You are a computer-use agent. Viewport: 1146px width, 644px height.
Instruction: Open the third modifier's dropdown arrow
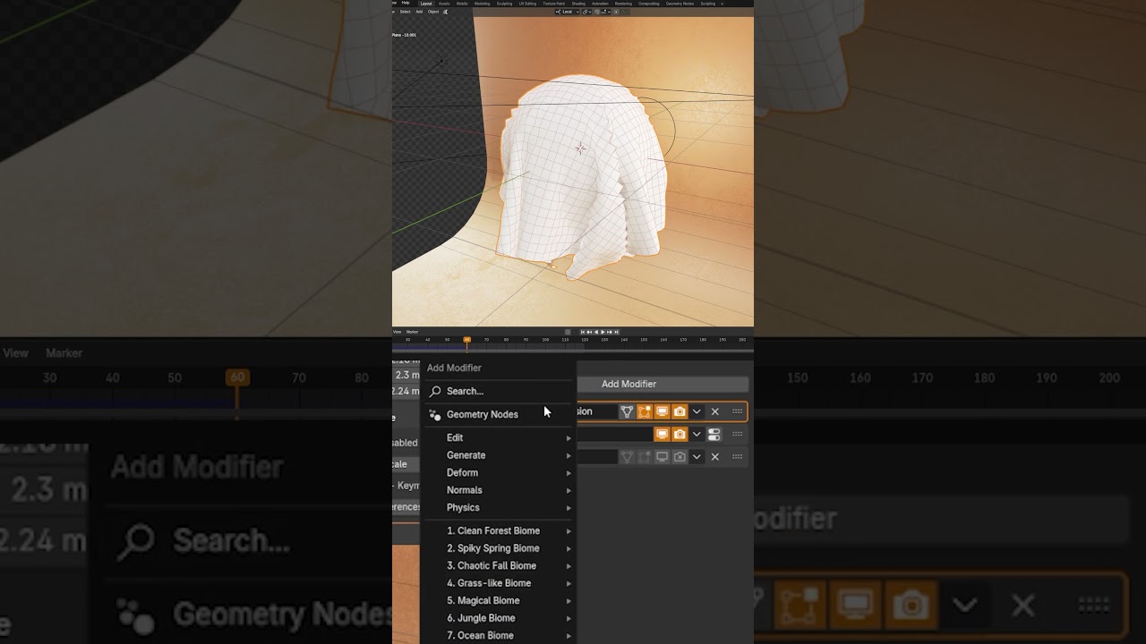(697, 457)
